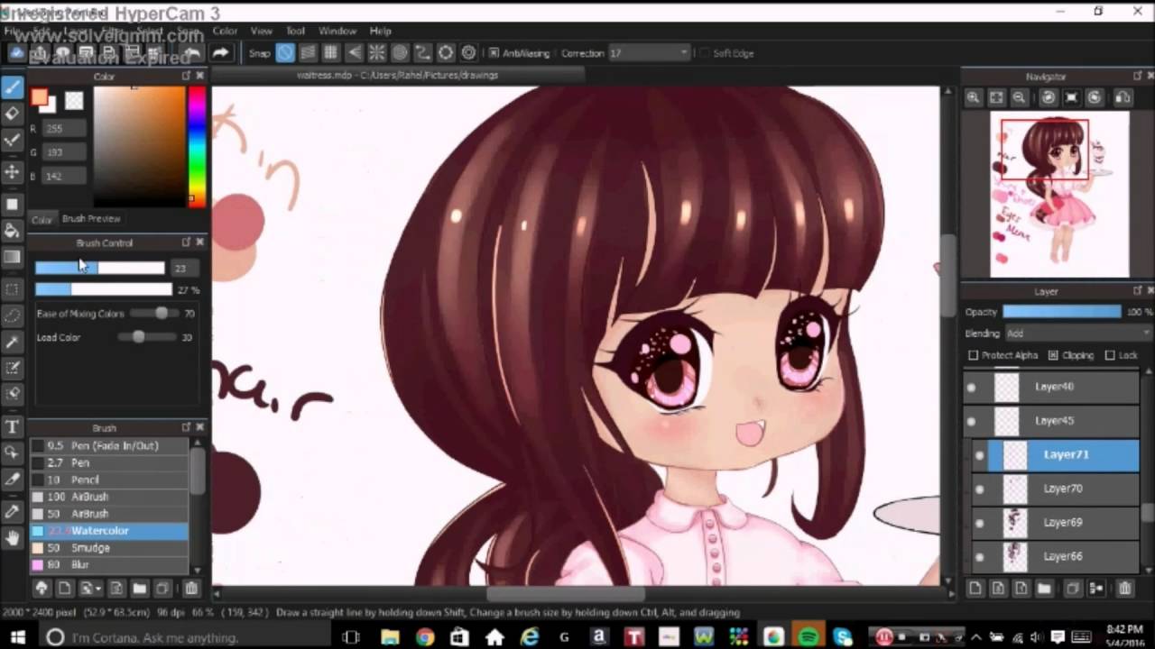Select the Blur brush

click(108, 565)
